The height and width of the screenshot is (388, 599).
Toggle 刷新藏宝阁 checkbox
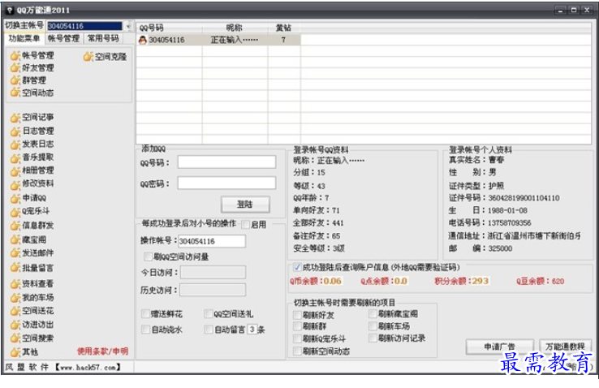pos(373,314)
